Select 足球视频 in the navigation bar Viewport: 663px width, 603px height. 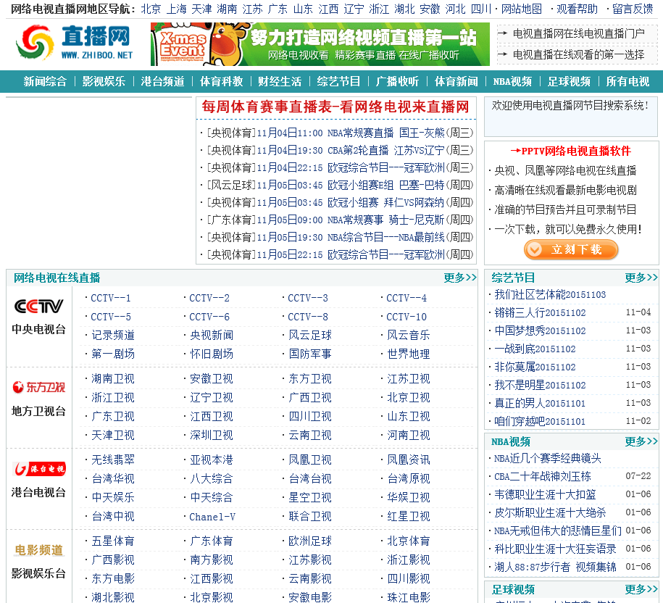coord(569,81)
